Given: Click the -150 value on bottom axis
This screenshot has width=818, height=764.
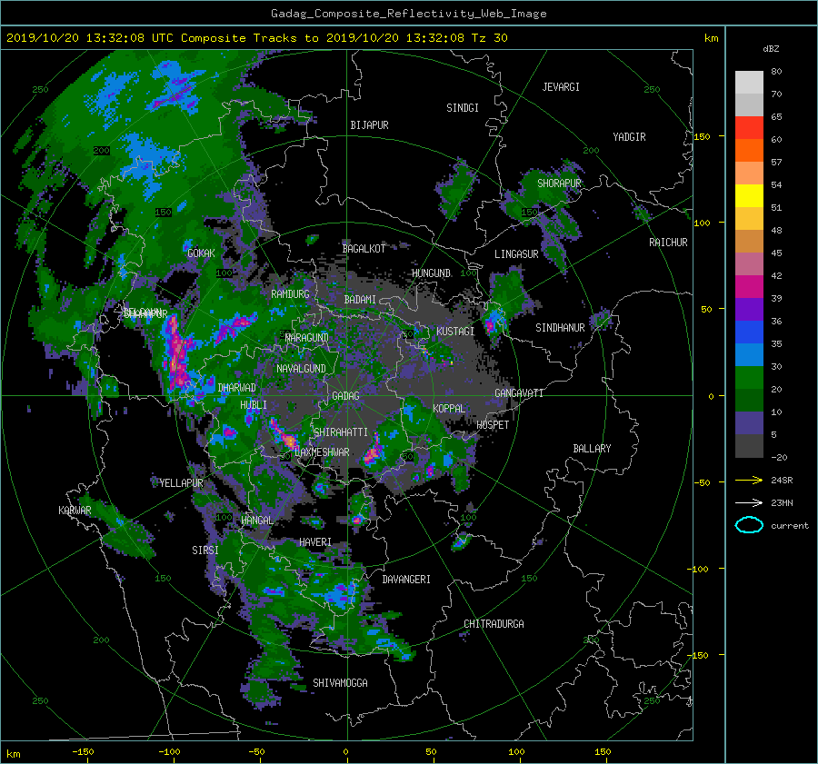Looking at the screenshot, I should pos(83,752).
